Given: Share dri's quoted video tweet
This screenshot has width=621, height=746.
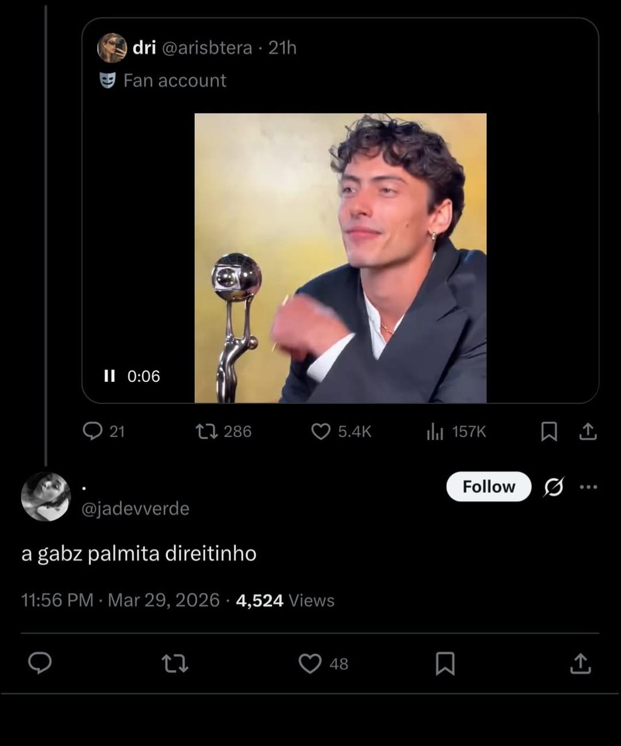Looking at the screenshot, I should coord(588,432).
